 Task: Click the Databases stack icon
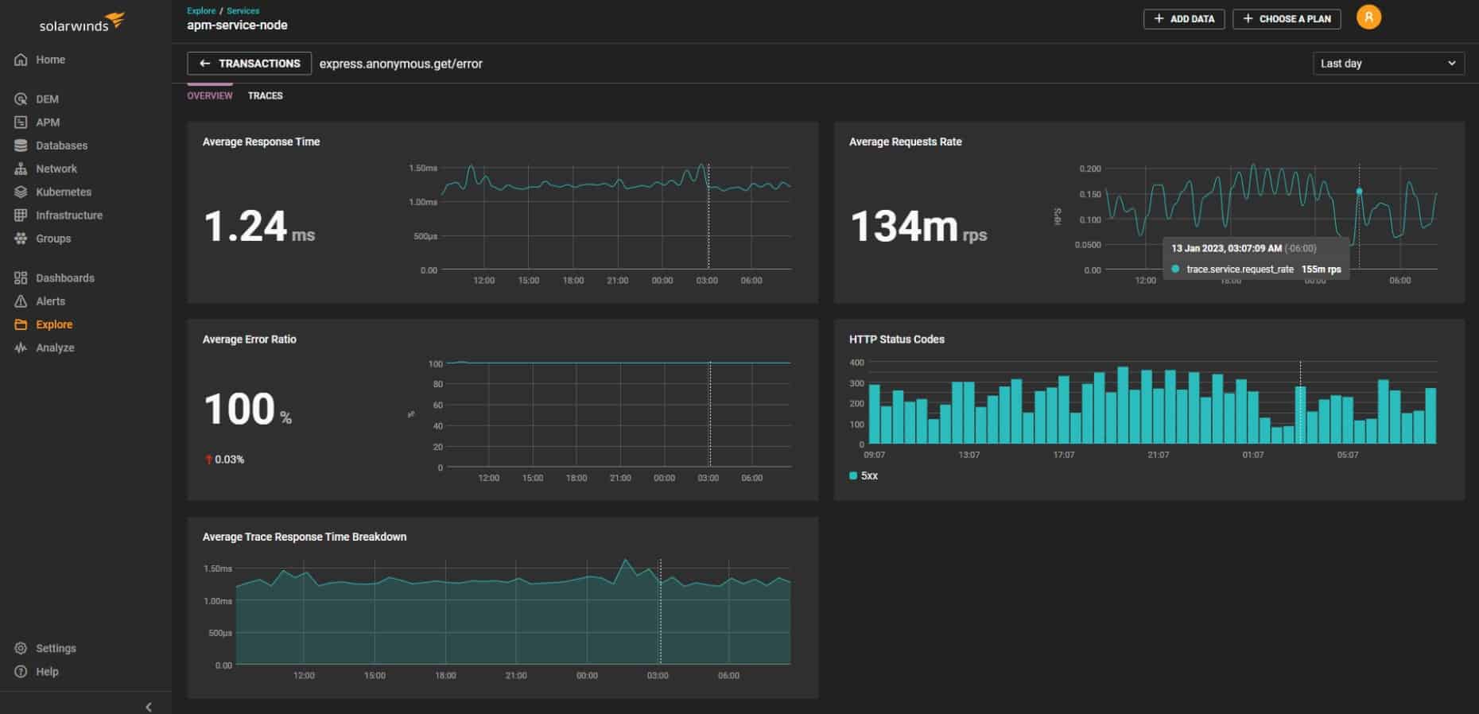point(21,146)
